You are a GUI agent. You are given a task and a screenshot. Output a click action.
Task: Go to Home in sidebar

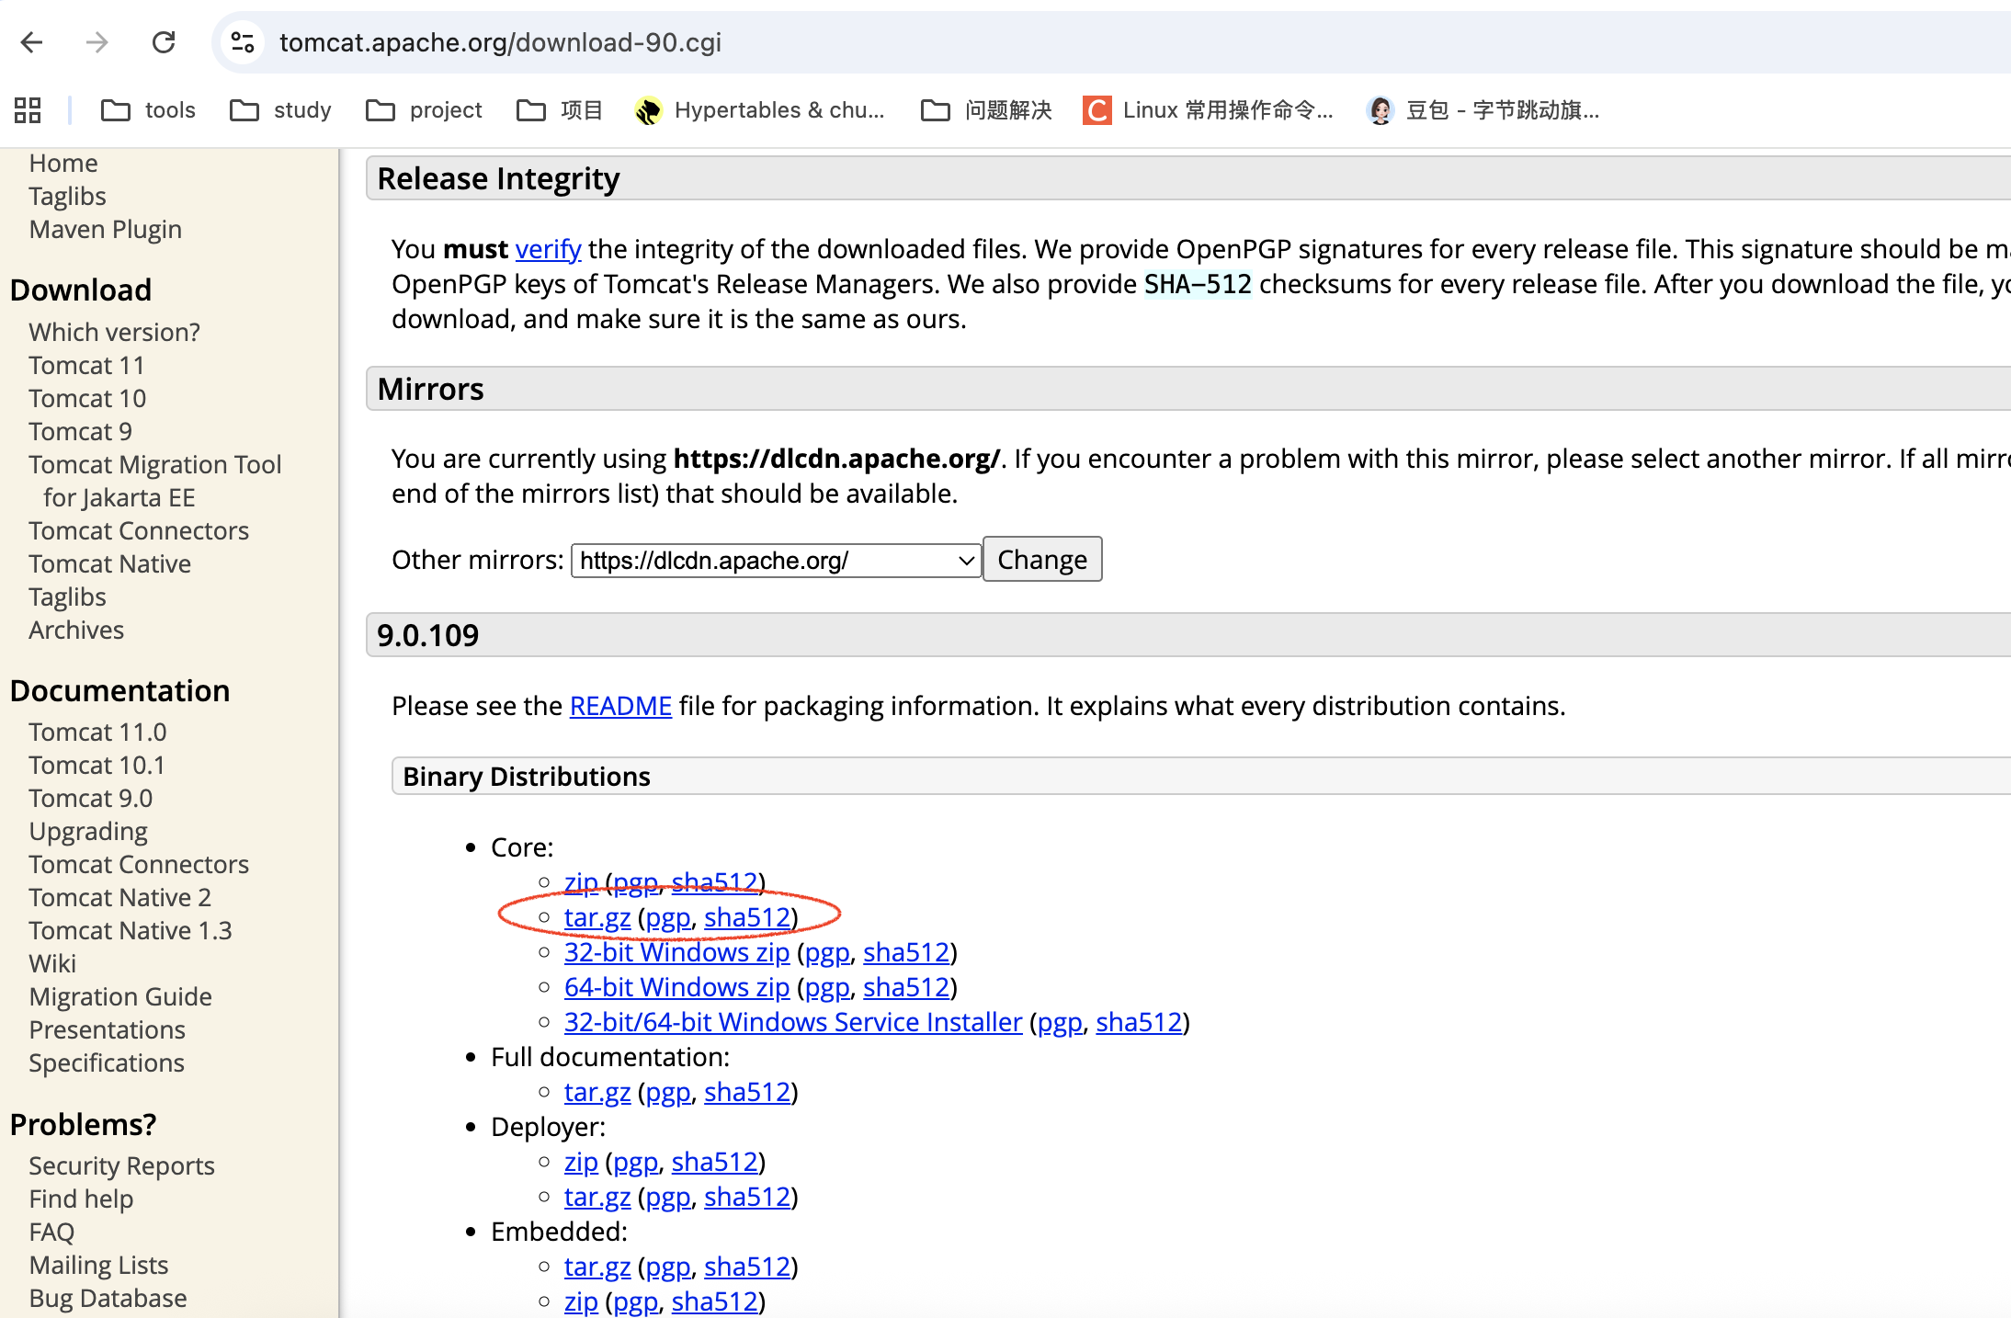point(63,163)
